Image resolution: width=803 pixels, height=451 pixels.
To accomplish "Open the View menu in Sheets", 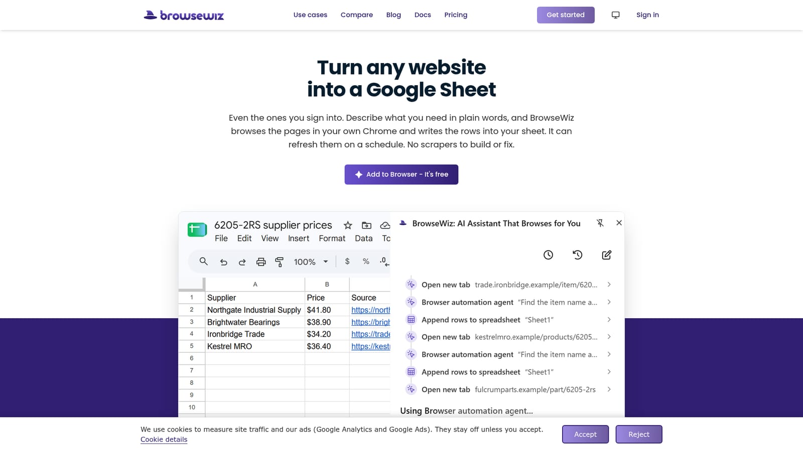I will tap(270, 239).
